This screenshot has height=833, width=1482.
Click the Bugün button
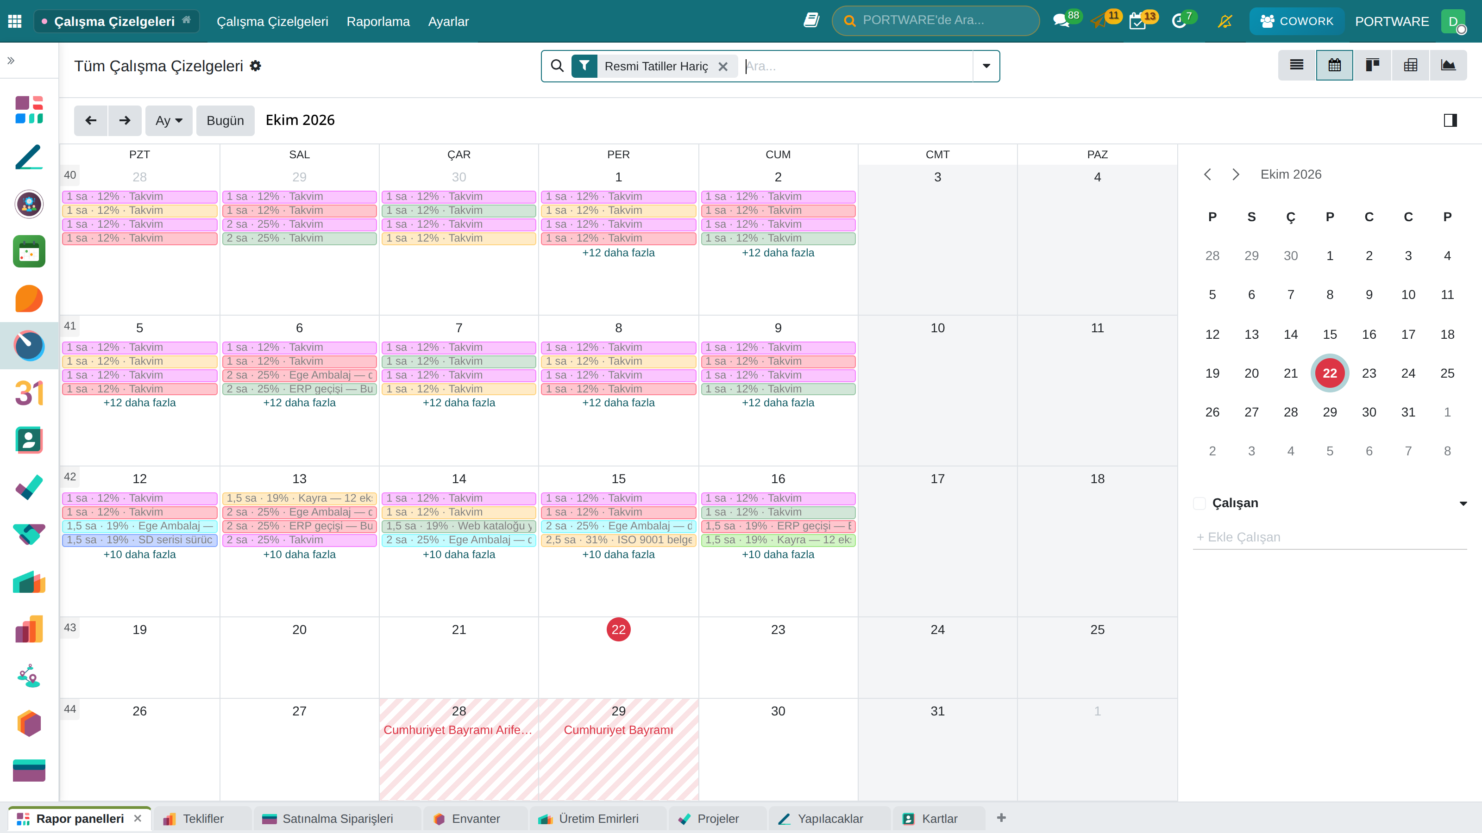tap(225, 120)
